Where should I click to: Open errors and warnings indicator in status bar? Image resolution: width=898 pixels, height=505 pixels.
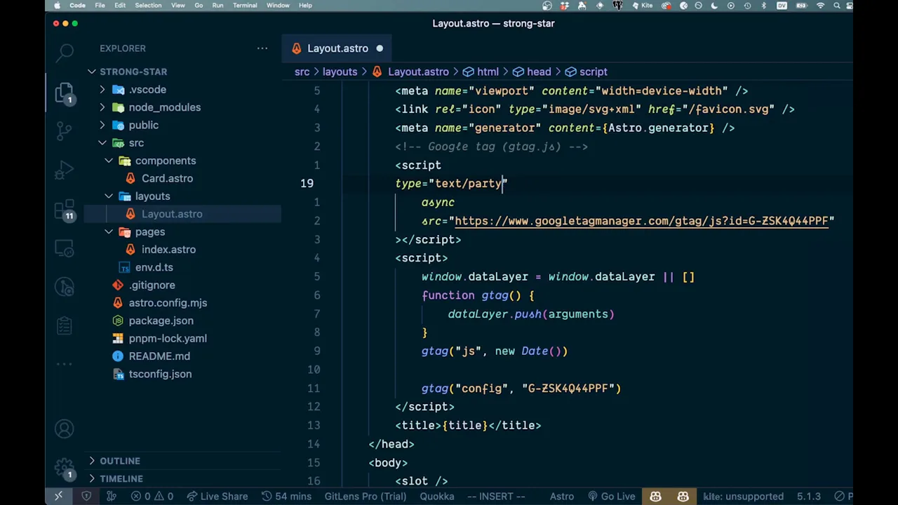[153, 497]
